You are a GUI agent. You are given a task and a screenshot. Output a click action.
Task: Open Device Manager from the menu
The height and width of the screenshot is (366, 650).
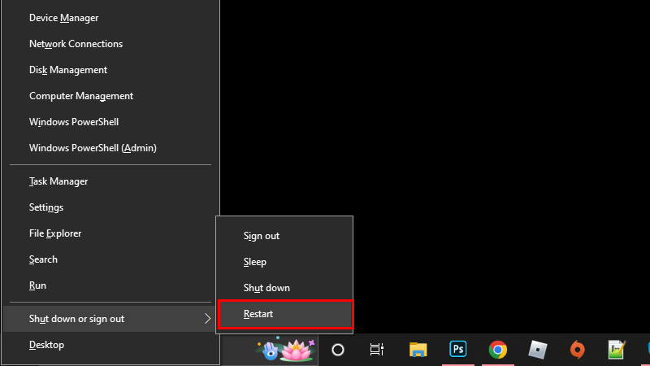point(110,18)
